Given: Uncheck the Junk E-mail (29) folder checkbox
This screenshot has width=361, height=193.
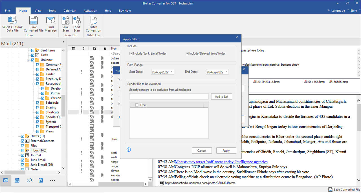Looking at the screenshot, I should click(x=23, y=165).
